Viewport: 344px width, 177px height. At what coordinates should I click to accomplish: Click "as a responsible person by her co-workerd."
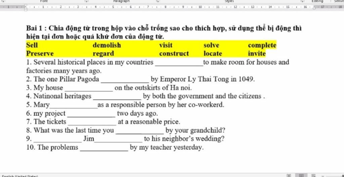tap(161, 105)
